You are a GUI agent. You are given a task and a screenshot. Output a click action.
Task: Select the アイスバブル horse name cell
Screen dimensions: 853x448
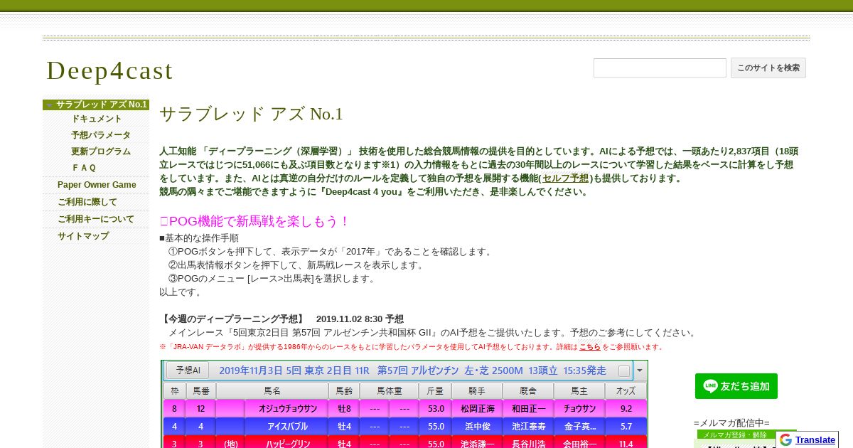[286, 427]
